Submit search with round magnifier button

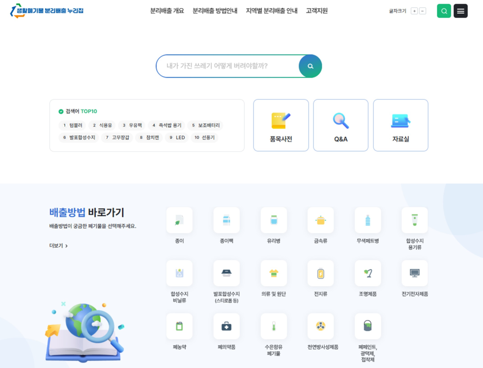click(310, 66)
